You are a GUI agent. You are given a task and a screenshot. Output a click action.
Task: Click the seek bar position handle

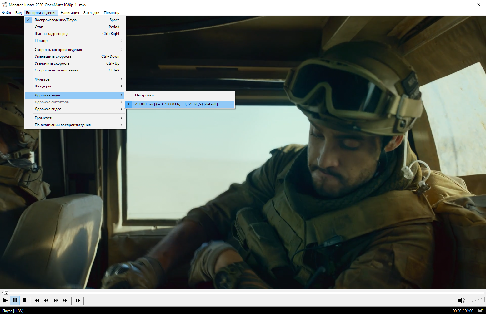click(6, 292)
